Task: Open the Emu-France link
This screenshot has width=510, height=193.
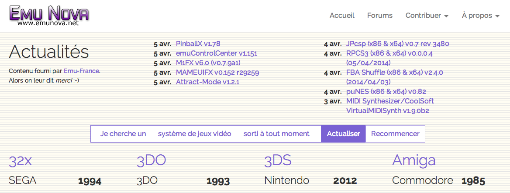Action: [x=81, y=71]
